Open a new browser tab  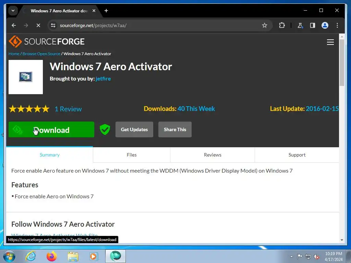tap(106, 11)
